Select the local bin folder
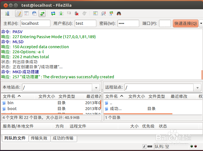Screen dimensions: 203x151 [51, 103]
